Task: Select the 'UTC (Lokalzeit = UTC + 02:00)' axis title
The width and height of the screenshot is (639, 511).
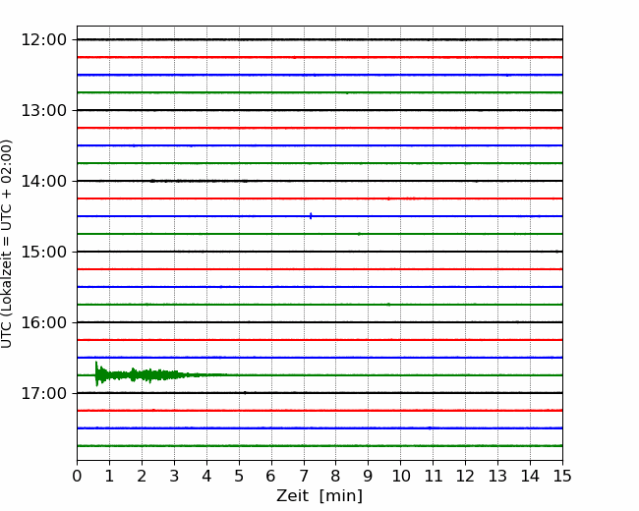Action: pos(7,244)
